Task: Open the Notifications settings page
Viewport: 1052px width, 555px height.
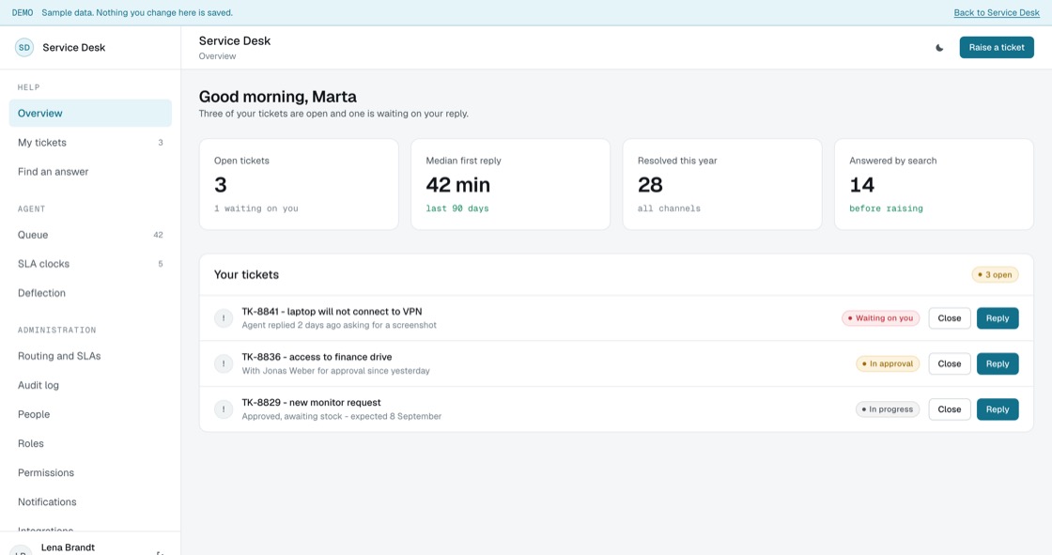Action: coord(90,502)
